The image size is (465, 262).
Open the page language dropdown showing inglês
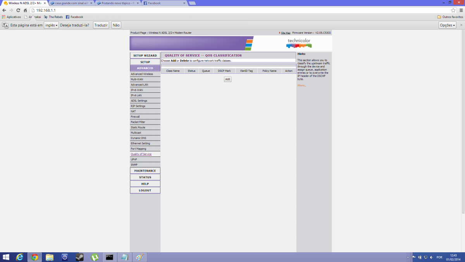pos(51,25)
